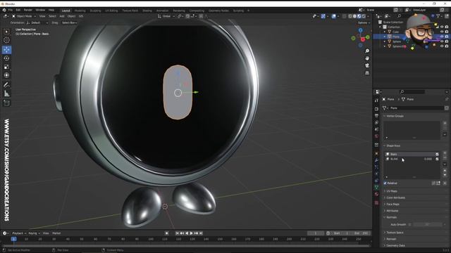Click the add shape key plus button
The image size is (451, 253).
pyautogui.click(x=445, y=154)
